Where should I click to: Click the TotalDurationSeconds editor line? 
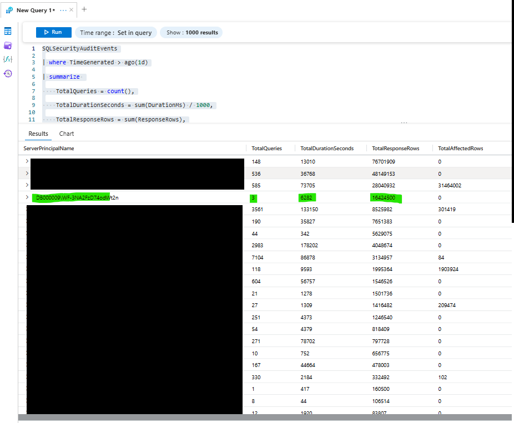(x=134, y=105)
